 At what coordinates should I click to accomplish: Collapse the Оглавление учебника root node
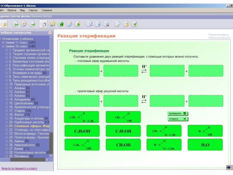pos(1,39)
